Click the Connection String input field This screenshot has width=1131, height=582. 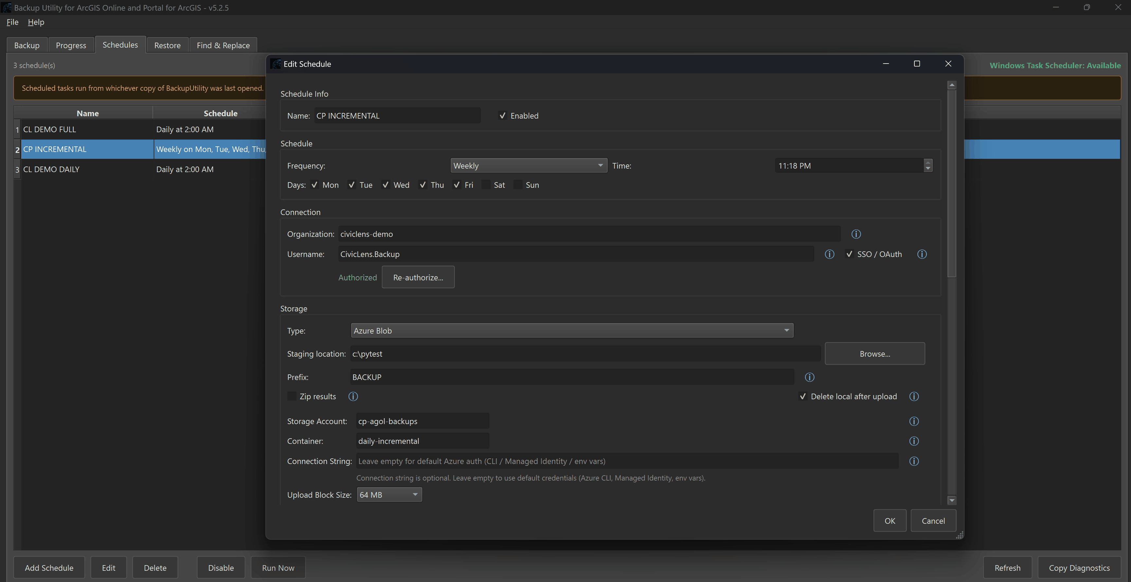click(627, 461)
